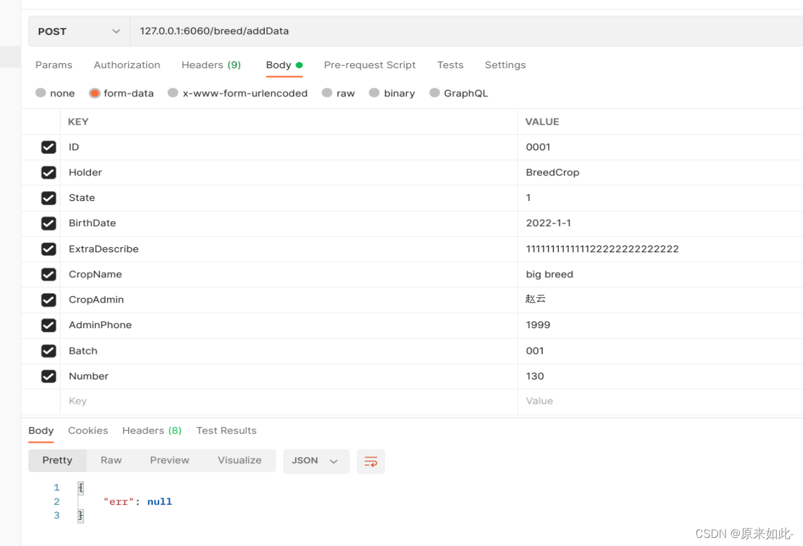Click the "err" key in response
803x546 pixels.
click(x=119, y=502)
